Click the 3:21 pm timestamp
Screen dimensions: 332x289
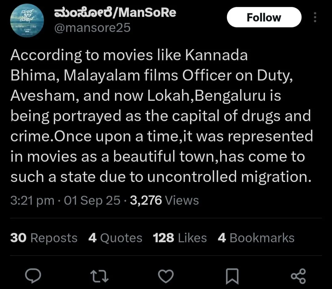click(32, 200)
